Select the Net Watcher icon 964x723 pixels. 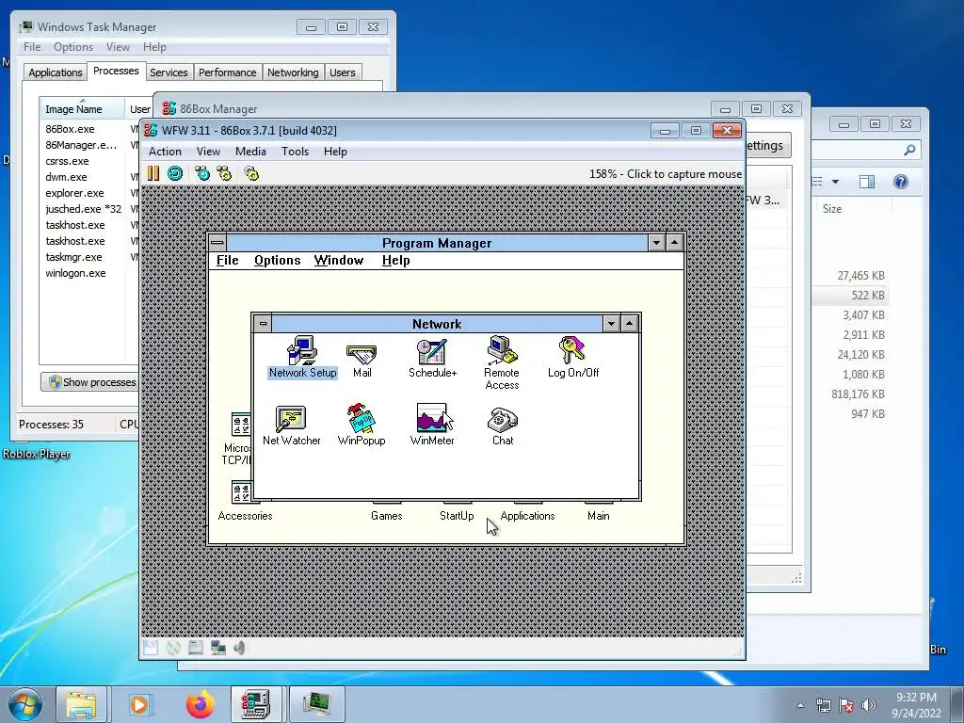pyautogui.click(x=291, y=426)
